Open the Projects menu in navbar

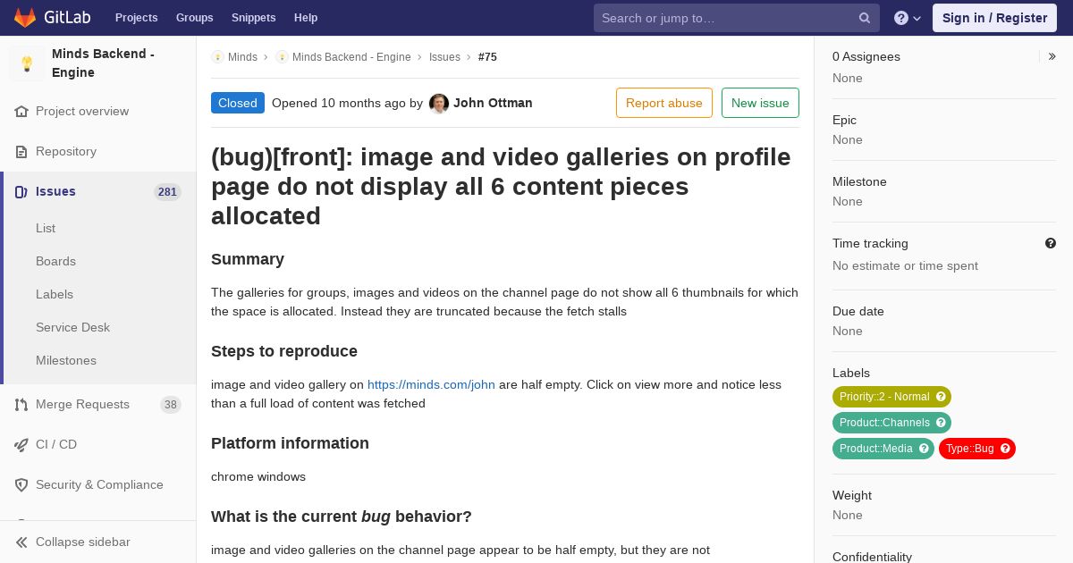[136, 18]
